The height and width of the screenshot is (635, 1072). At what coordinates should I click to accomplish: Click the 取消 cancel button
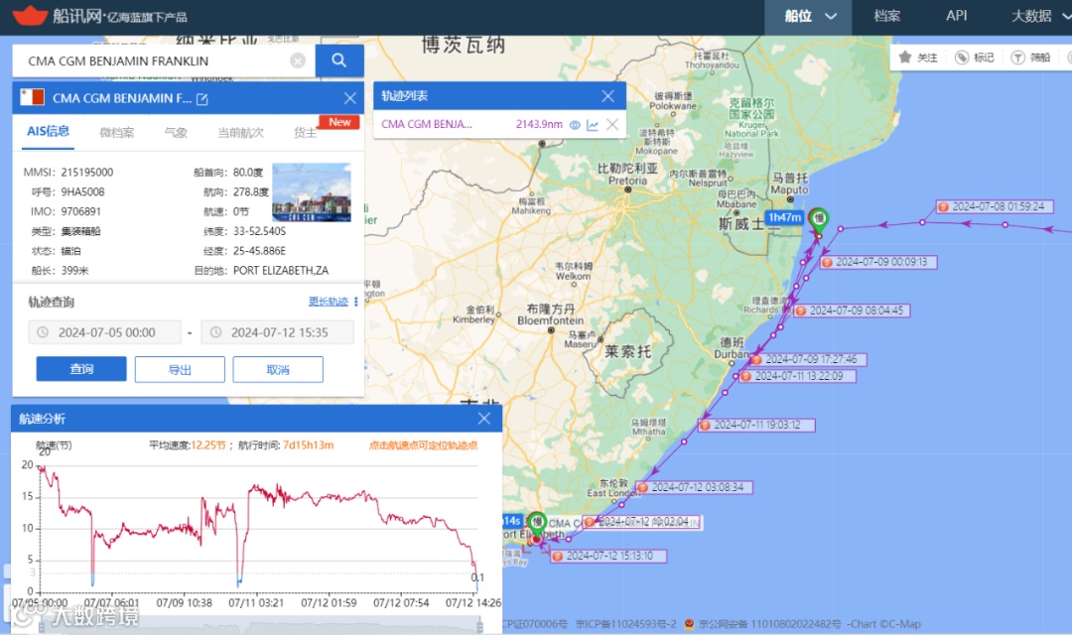(x=278, y=369)
